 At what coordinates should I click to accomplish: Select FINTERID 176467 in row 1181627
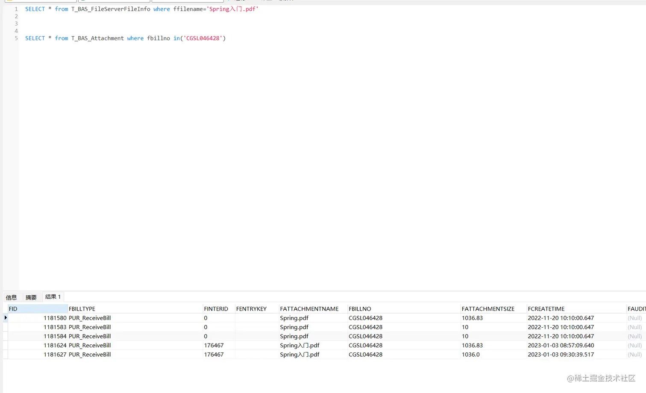click(214, 355)
